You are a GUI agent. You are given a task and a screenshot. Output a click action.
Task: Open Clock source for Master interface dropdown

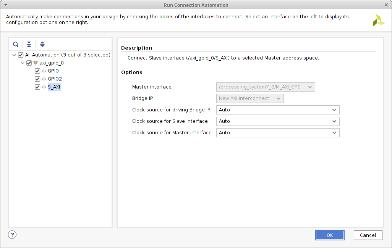click(278, 133)
